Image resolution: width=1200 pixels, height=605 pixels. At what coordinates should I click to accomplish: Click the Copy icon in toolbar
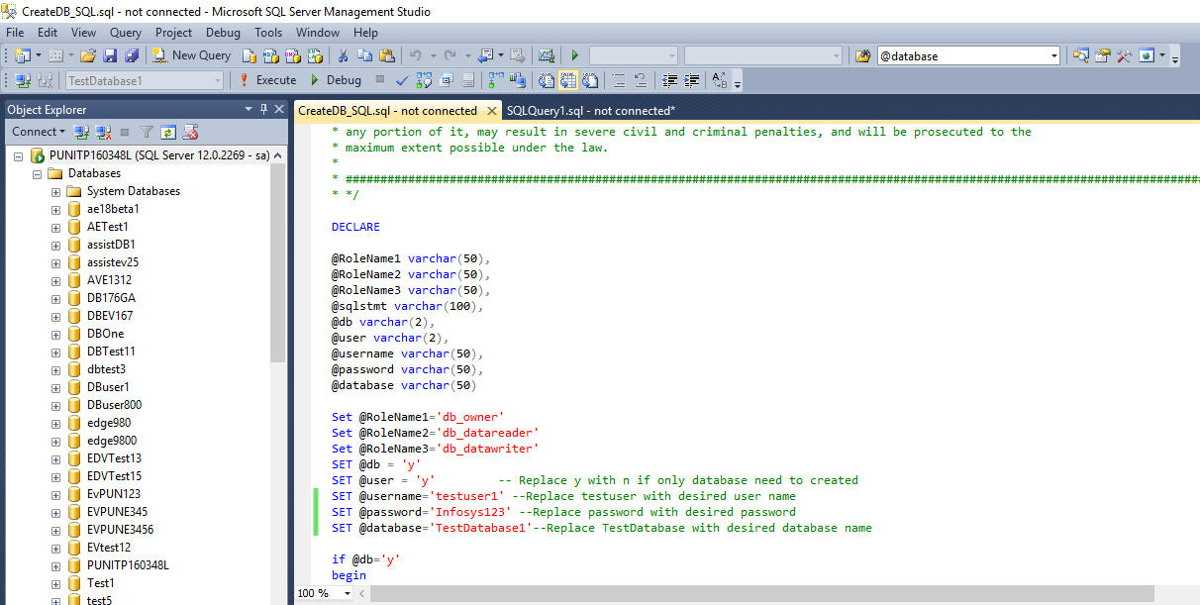tap(365, 55)
